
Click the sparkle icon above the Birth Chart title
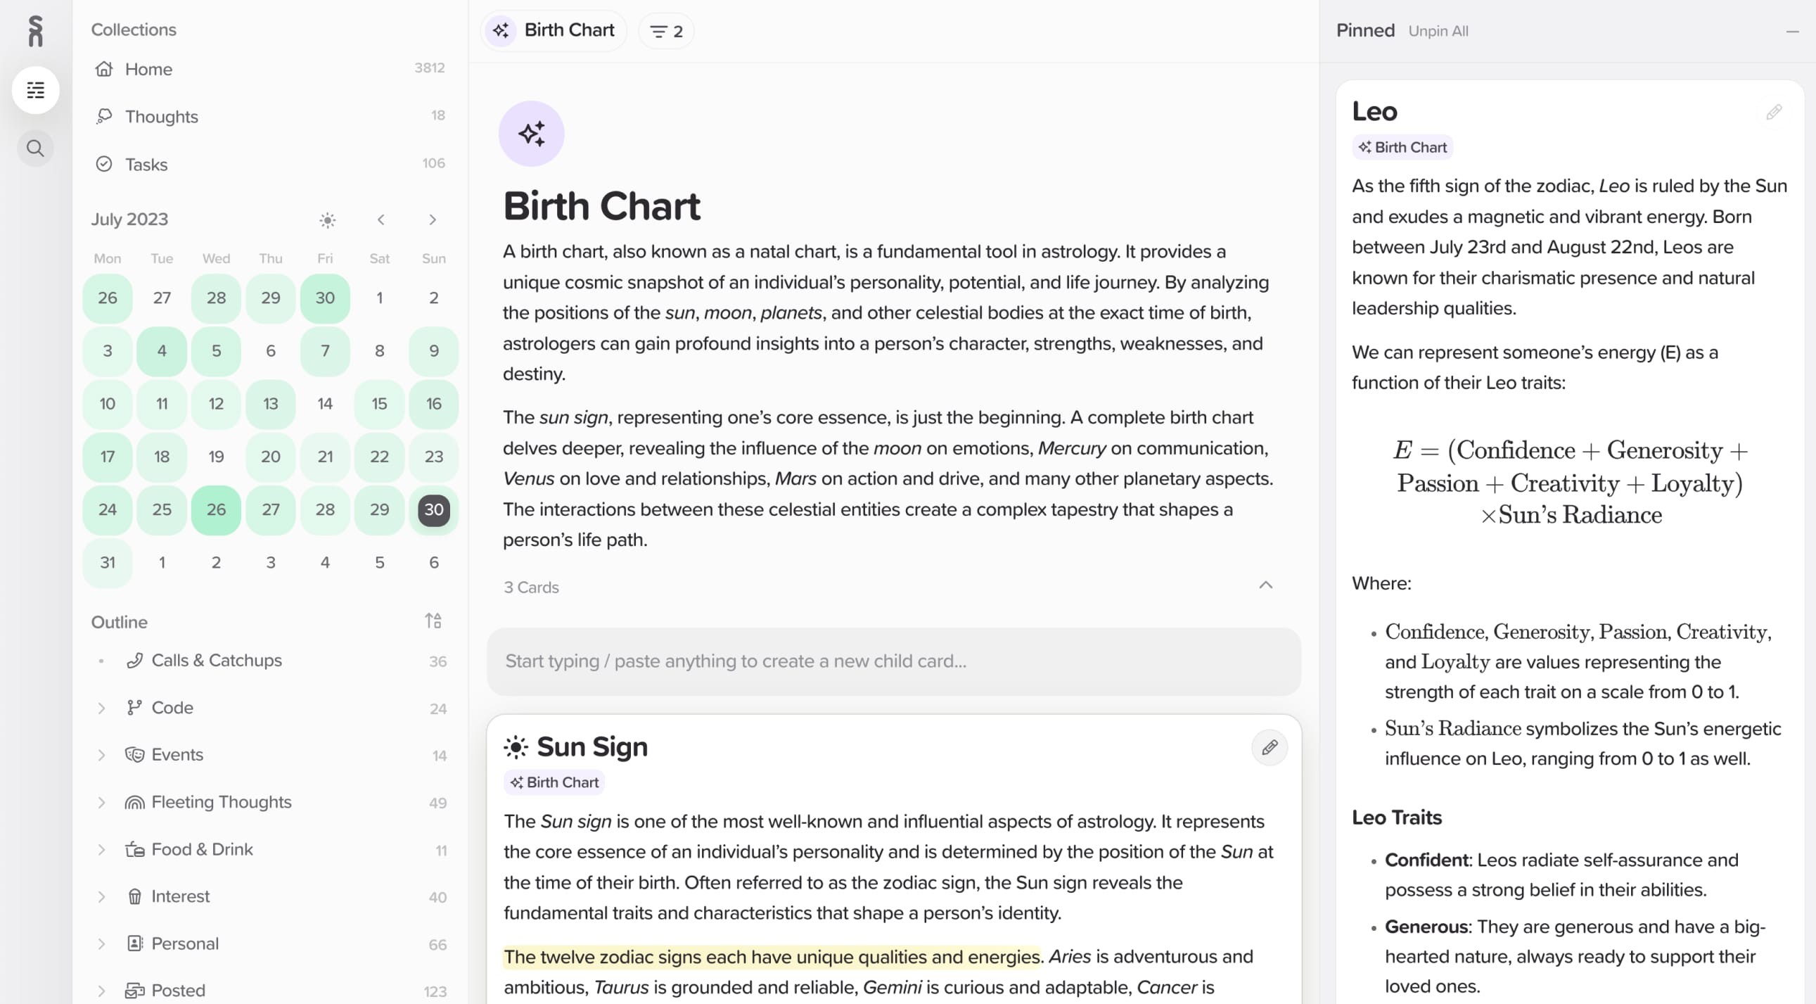click(532, 132)
